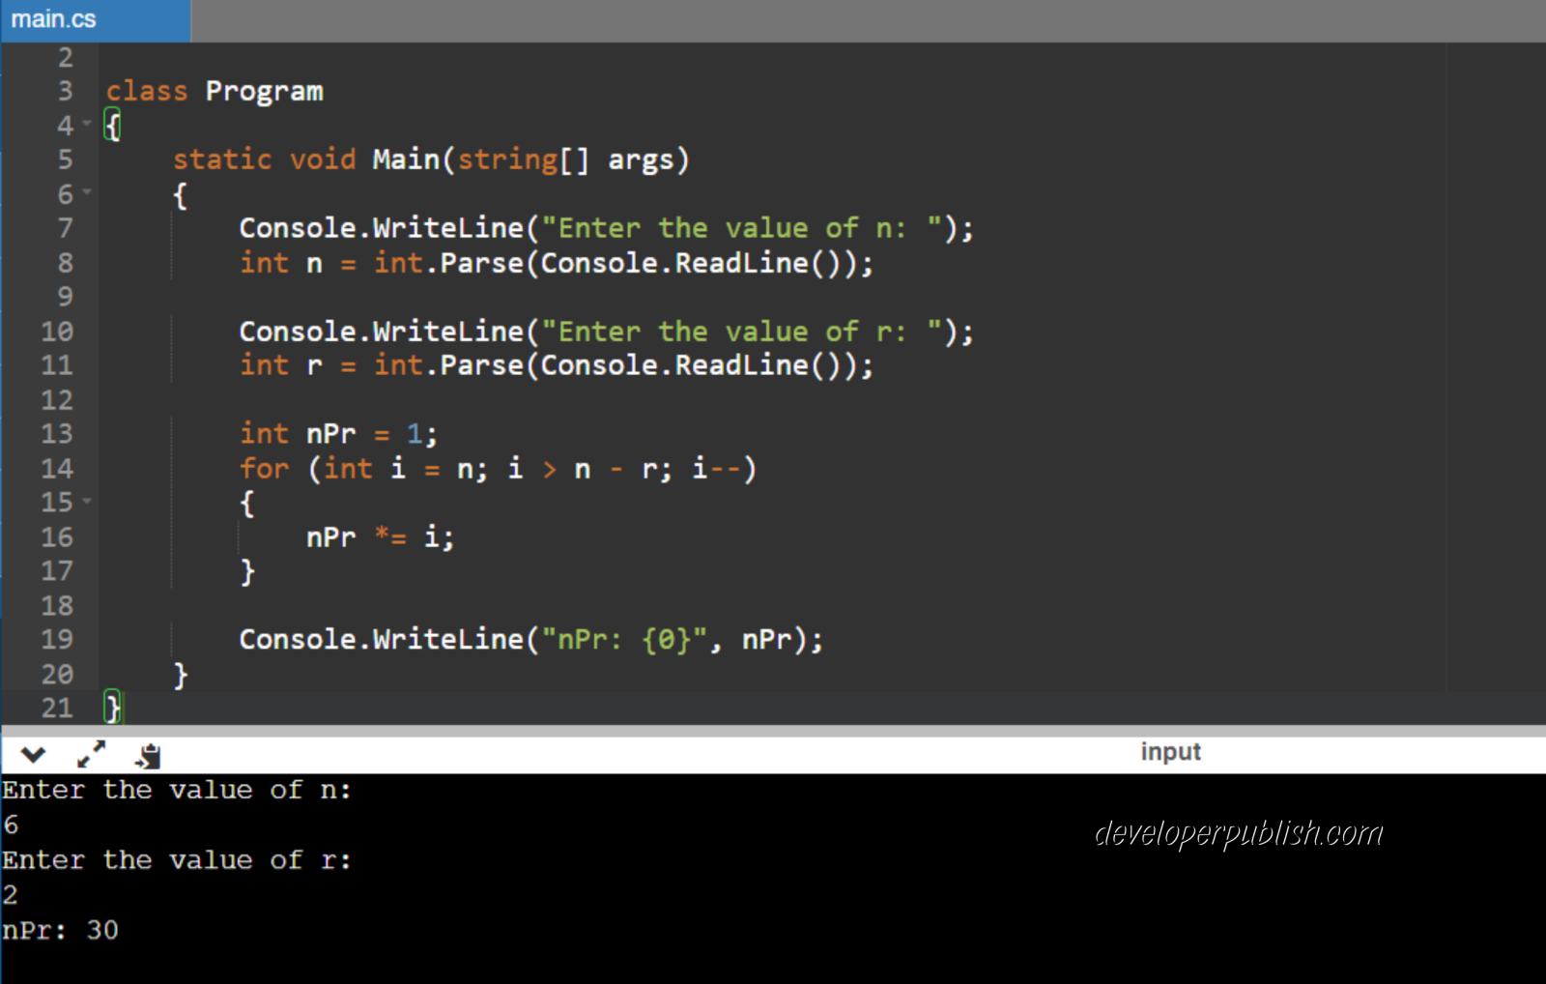1546x984 pixels.
Task: Select the class keyword on line 3
Action: point(146,90)
